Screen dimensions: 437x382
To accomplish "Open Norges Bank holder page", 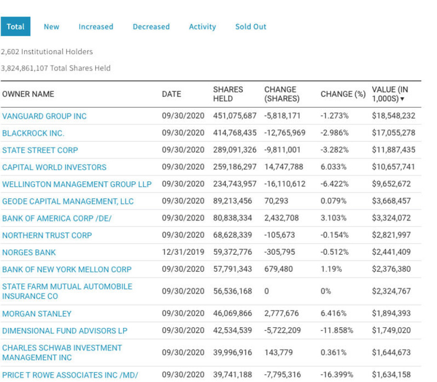I will pyautogui.click(x=29, y=252).
